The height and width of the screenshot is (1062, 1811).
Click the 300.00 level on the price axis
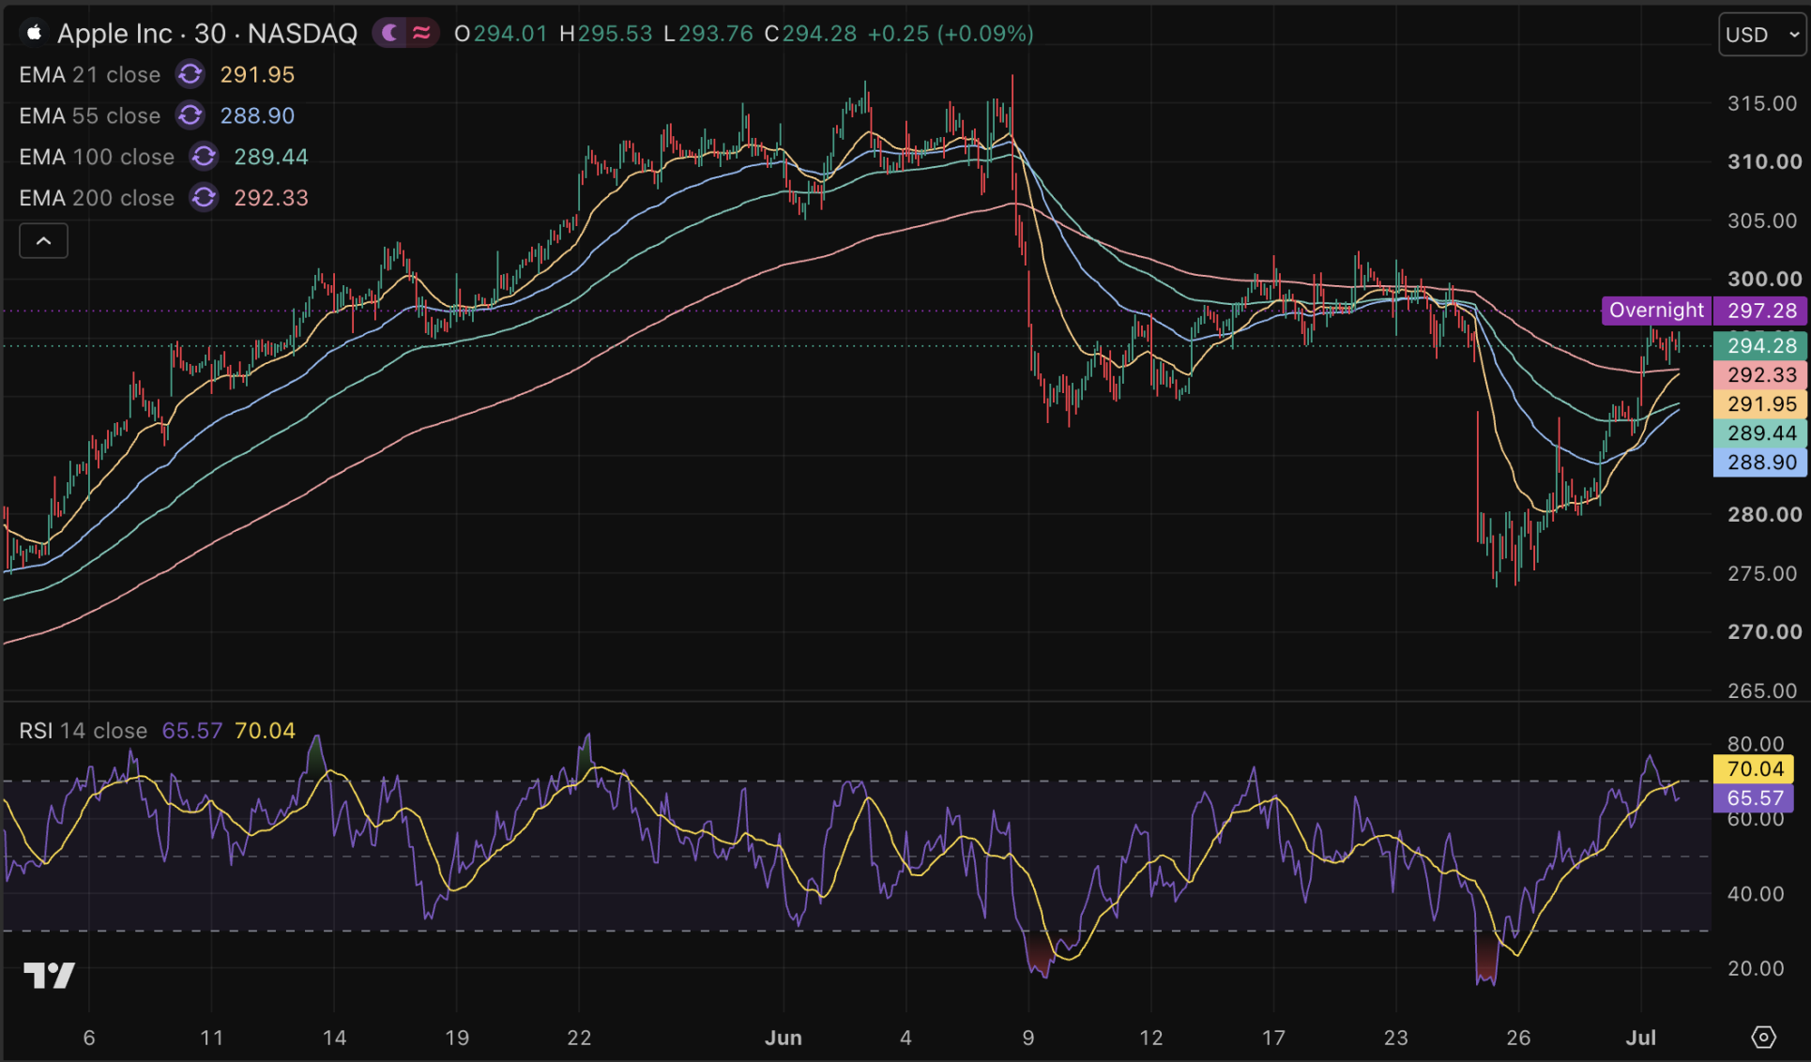[x=1764, y=279]
